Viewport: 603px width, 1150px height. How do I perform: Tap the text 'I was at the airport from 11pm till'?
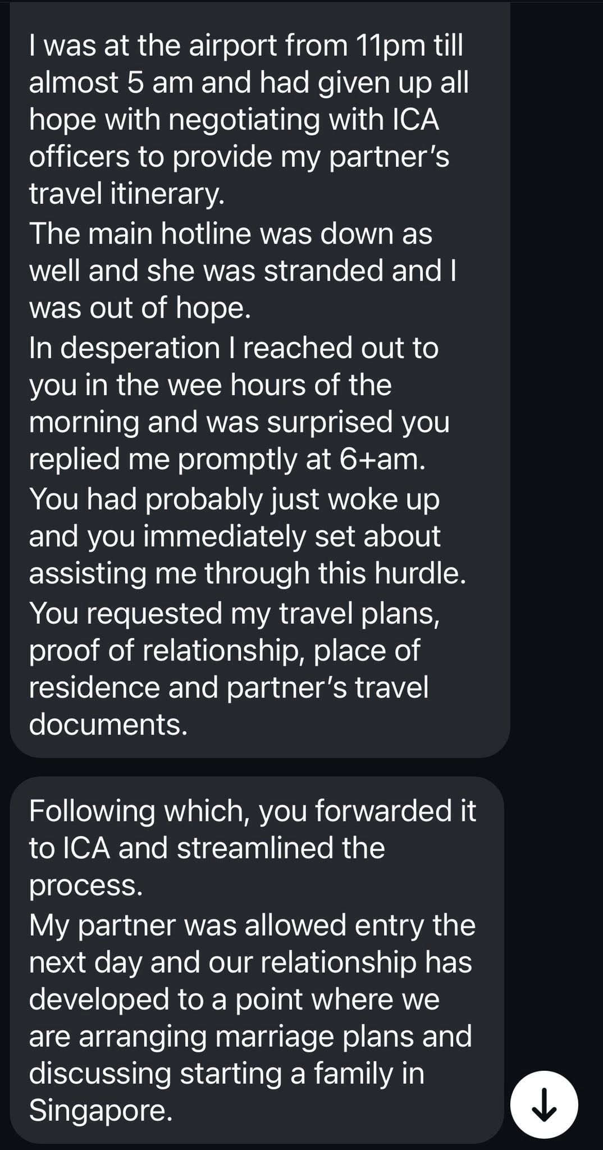click(246, 44)
